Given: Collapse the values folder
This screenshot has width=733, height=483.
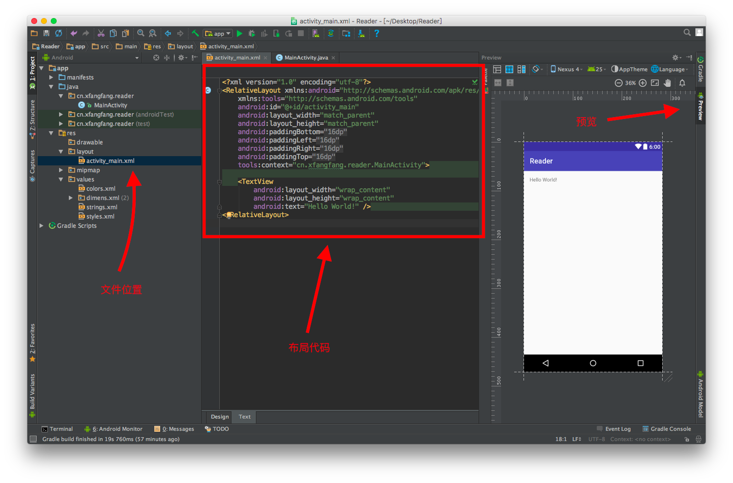Looking at the screenshot, I should (x=61, y=179).
